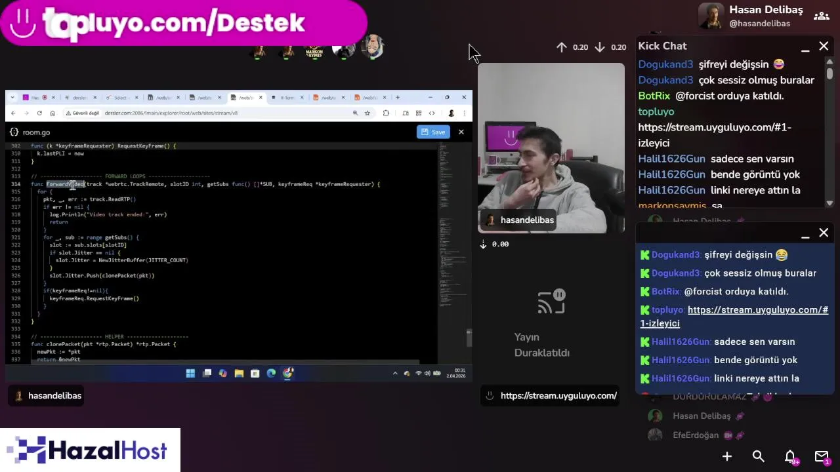
Task: Click the hasandelibas webcam video
Action: click(x=551, y=147)
